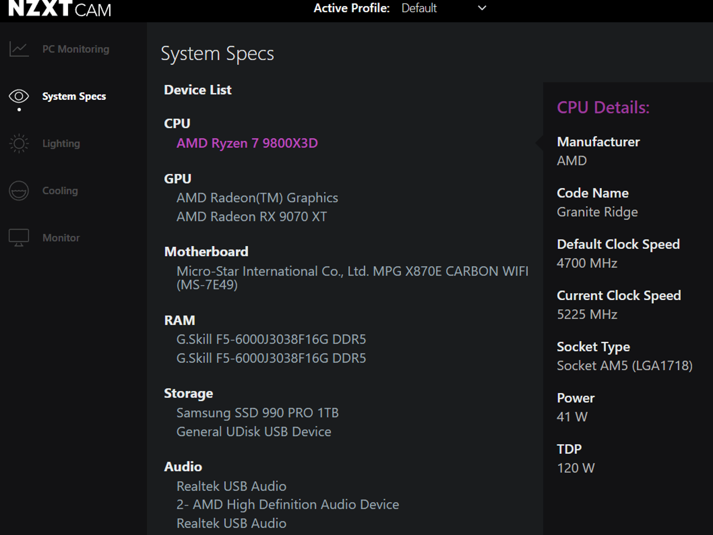Select first Realtek USB Audio entry
This screenshot has height=535, width=713.
[x=231, y=486]
